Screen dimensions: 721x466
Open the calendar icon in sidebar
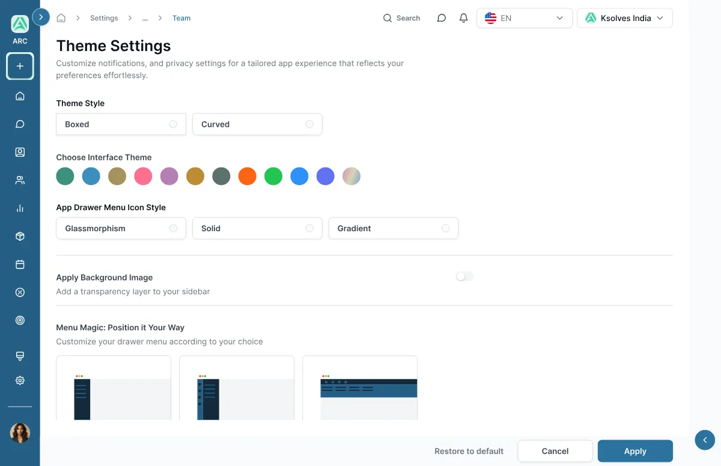20,264
